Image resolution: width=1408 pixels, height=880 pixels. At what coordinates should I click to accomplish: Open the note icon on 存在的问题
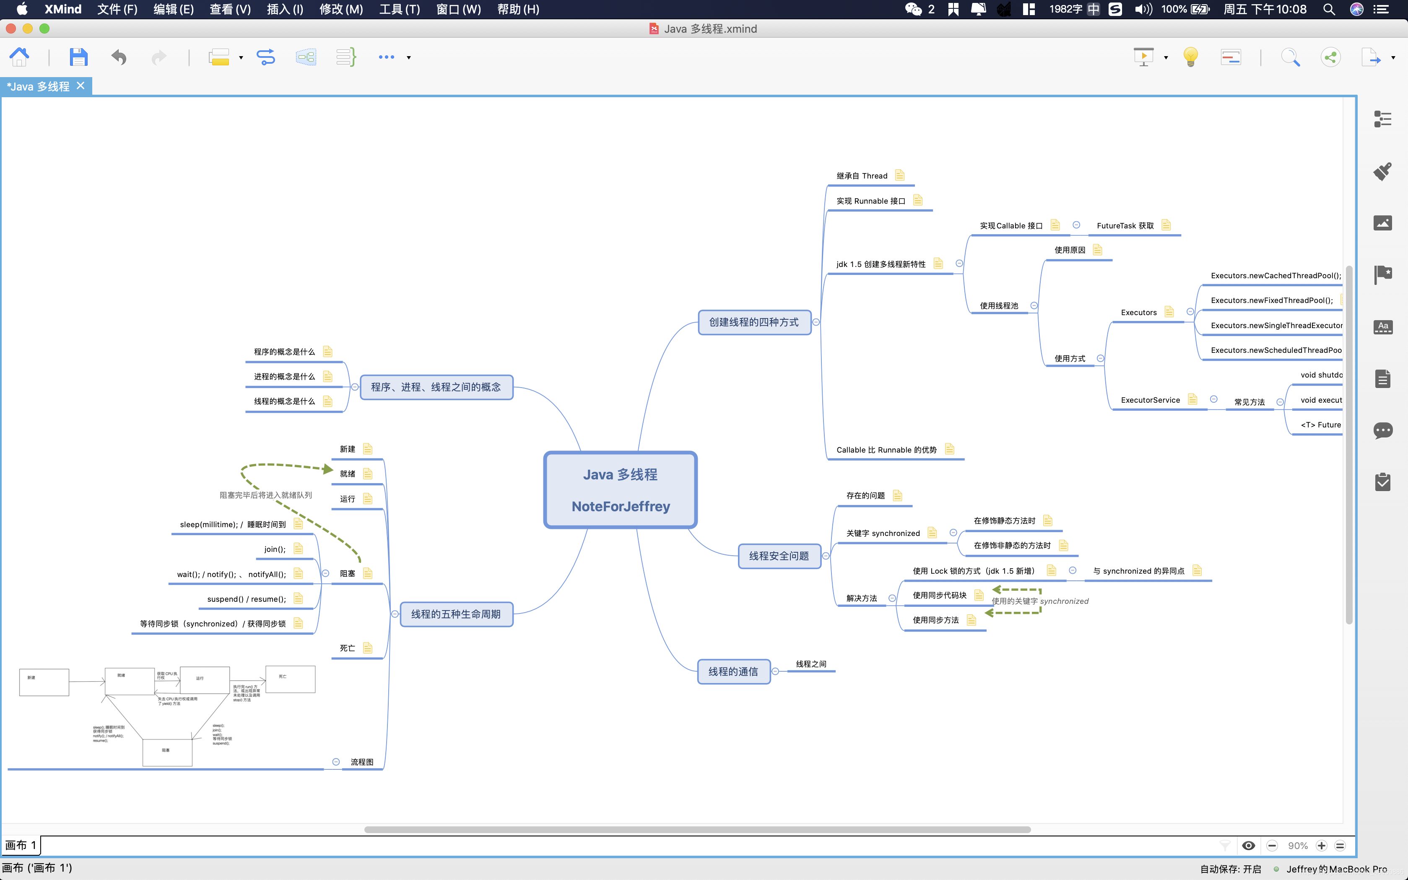point(897,495)
